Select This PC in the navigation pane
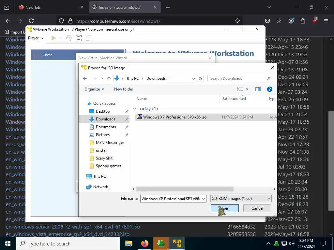Image resolution: width=334 pixels, height=250 pixels. coord(99,176)
